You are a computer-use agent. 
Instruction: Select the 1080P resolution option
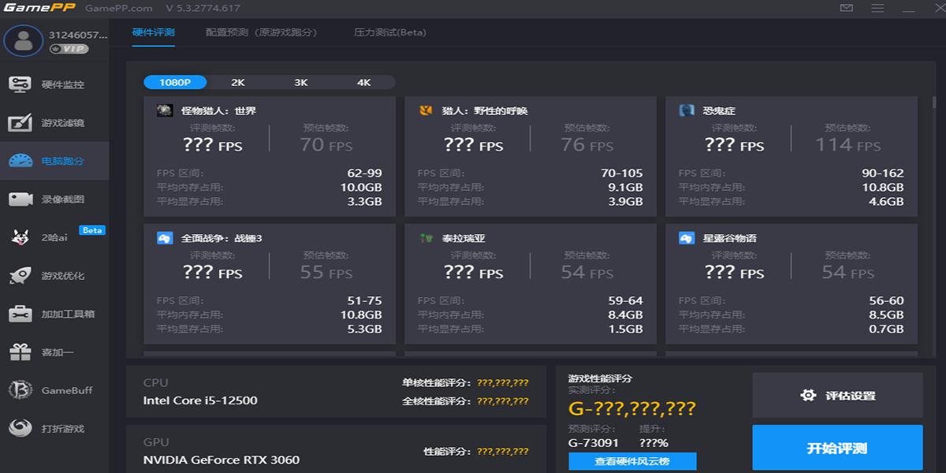[175, 82]
